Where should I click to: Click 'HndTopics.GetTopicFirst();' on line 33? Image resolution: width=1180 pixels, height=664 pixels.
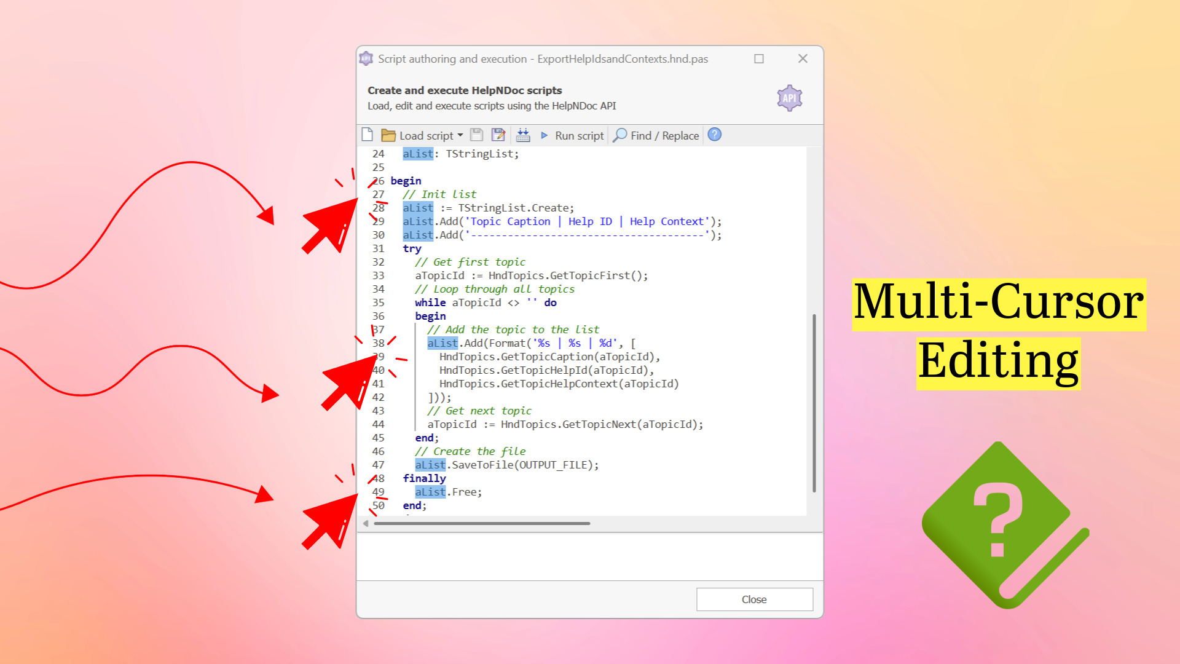click(x=568, y=275)
